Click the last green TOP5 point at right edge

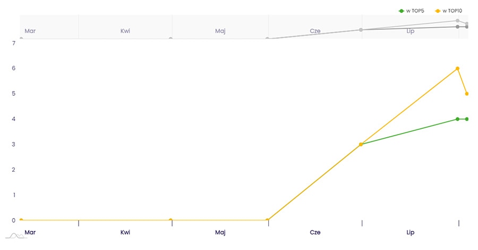467,119
